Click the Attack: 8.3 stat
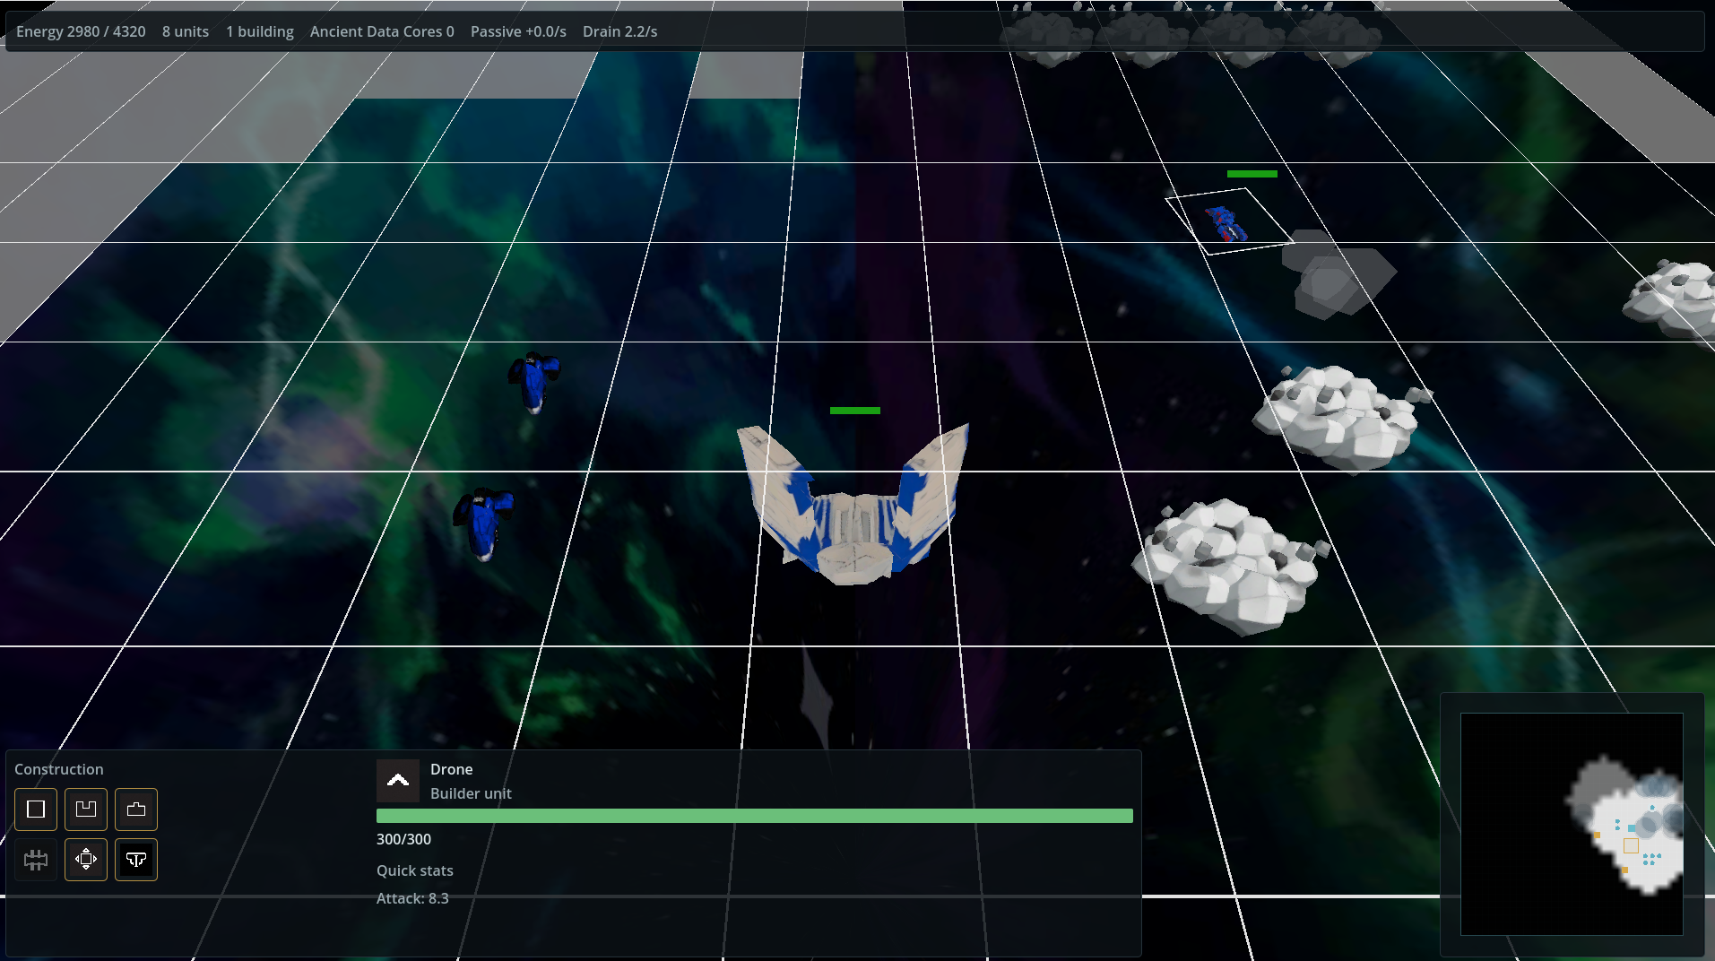1715x961 pixels. point(412,898)
